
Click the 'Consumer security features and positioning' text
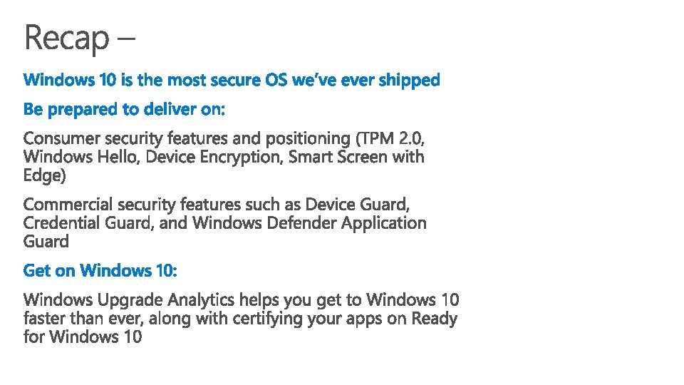[x=187, y=139]
